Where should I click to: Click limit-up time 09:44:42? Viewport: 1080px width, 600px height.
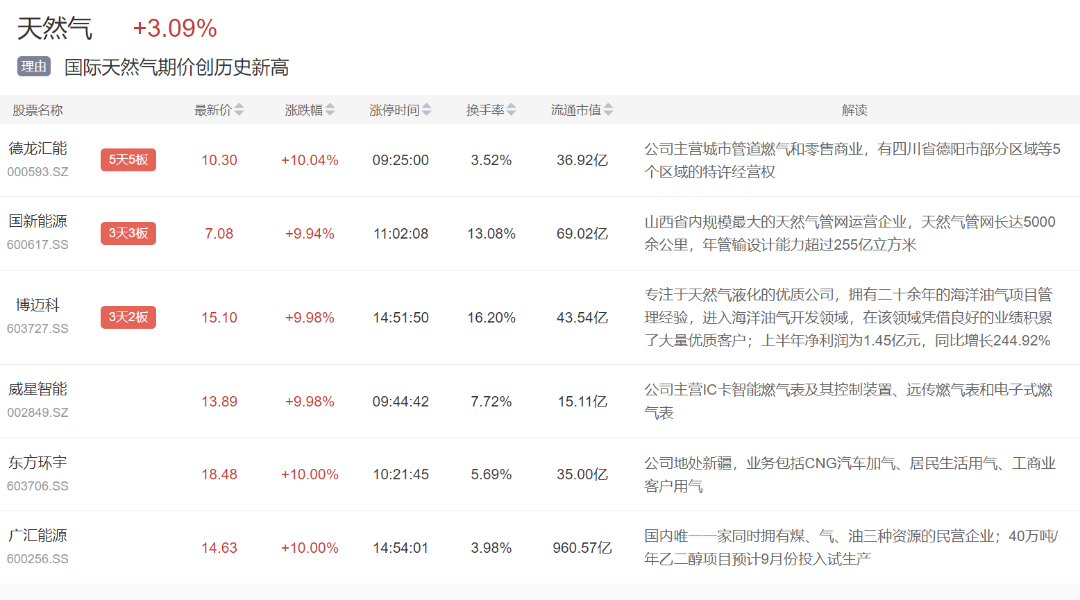tap(400, 402)
